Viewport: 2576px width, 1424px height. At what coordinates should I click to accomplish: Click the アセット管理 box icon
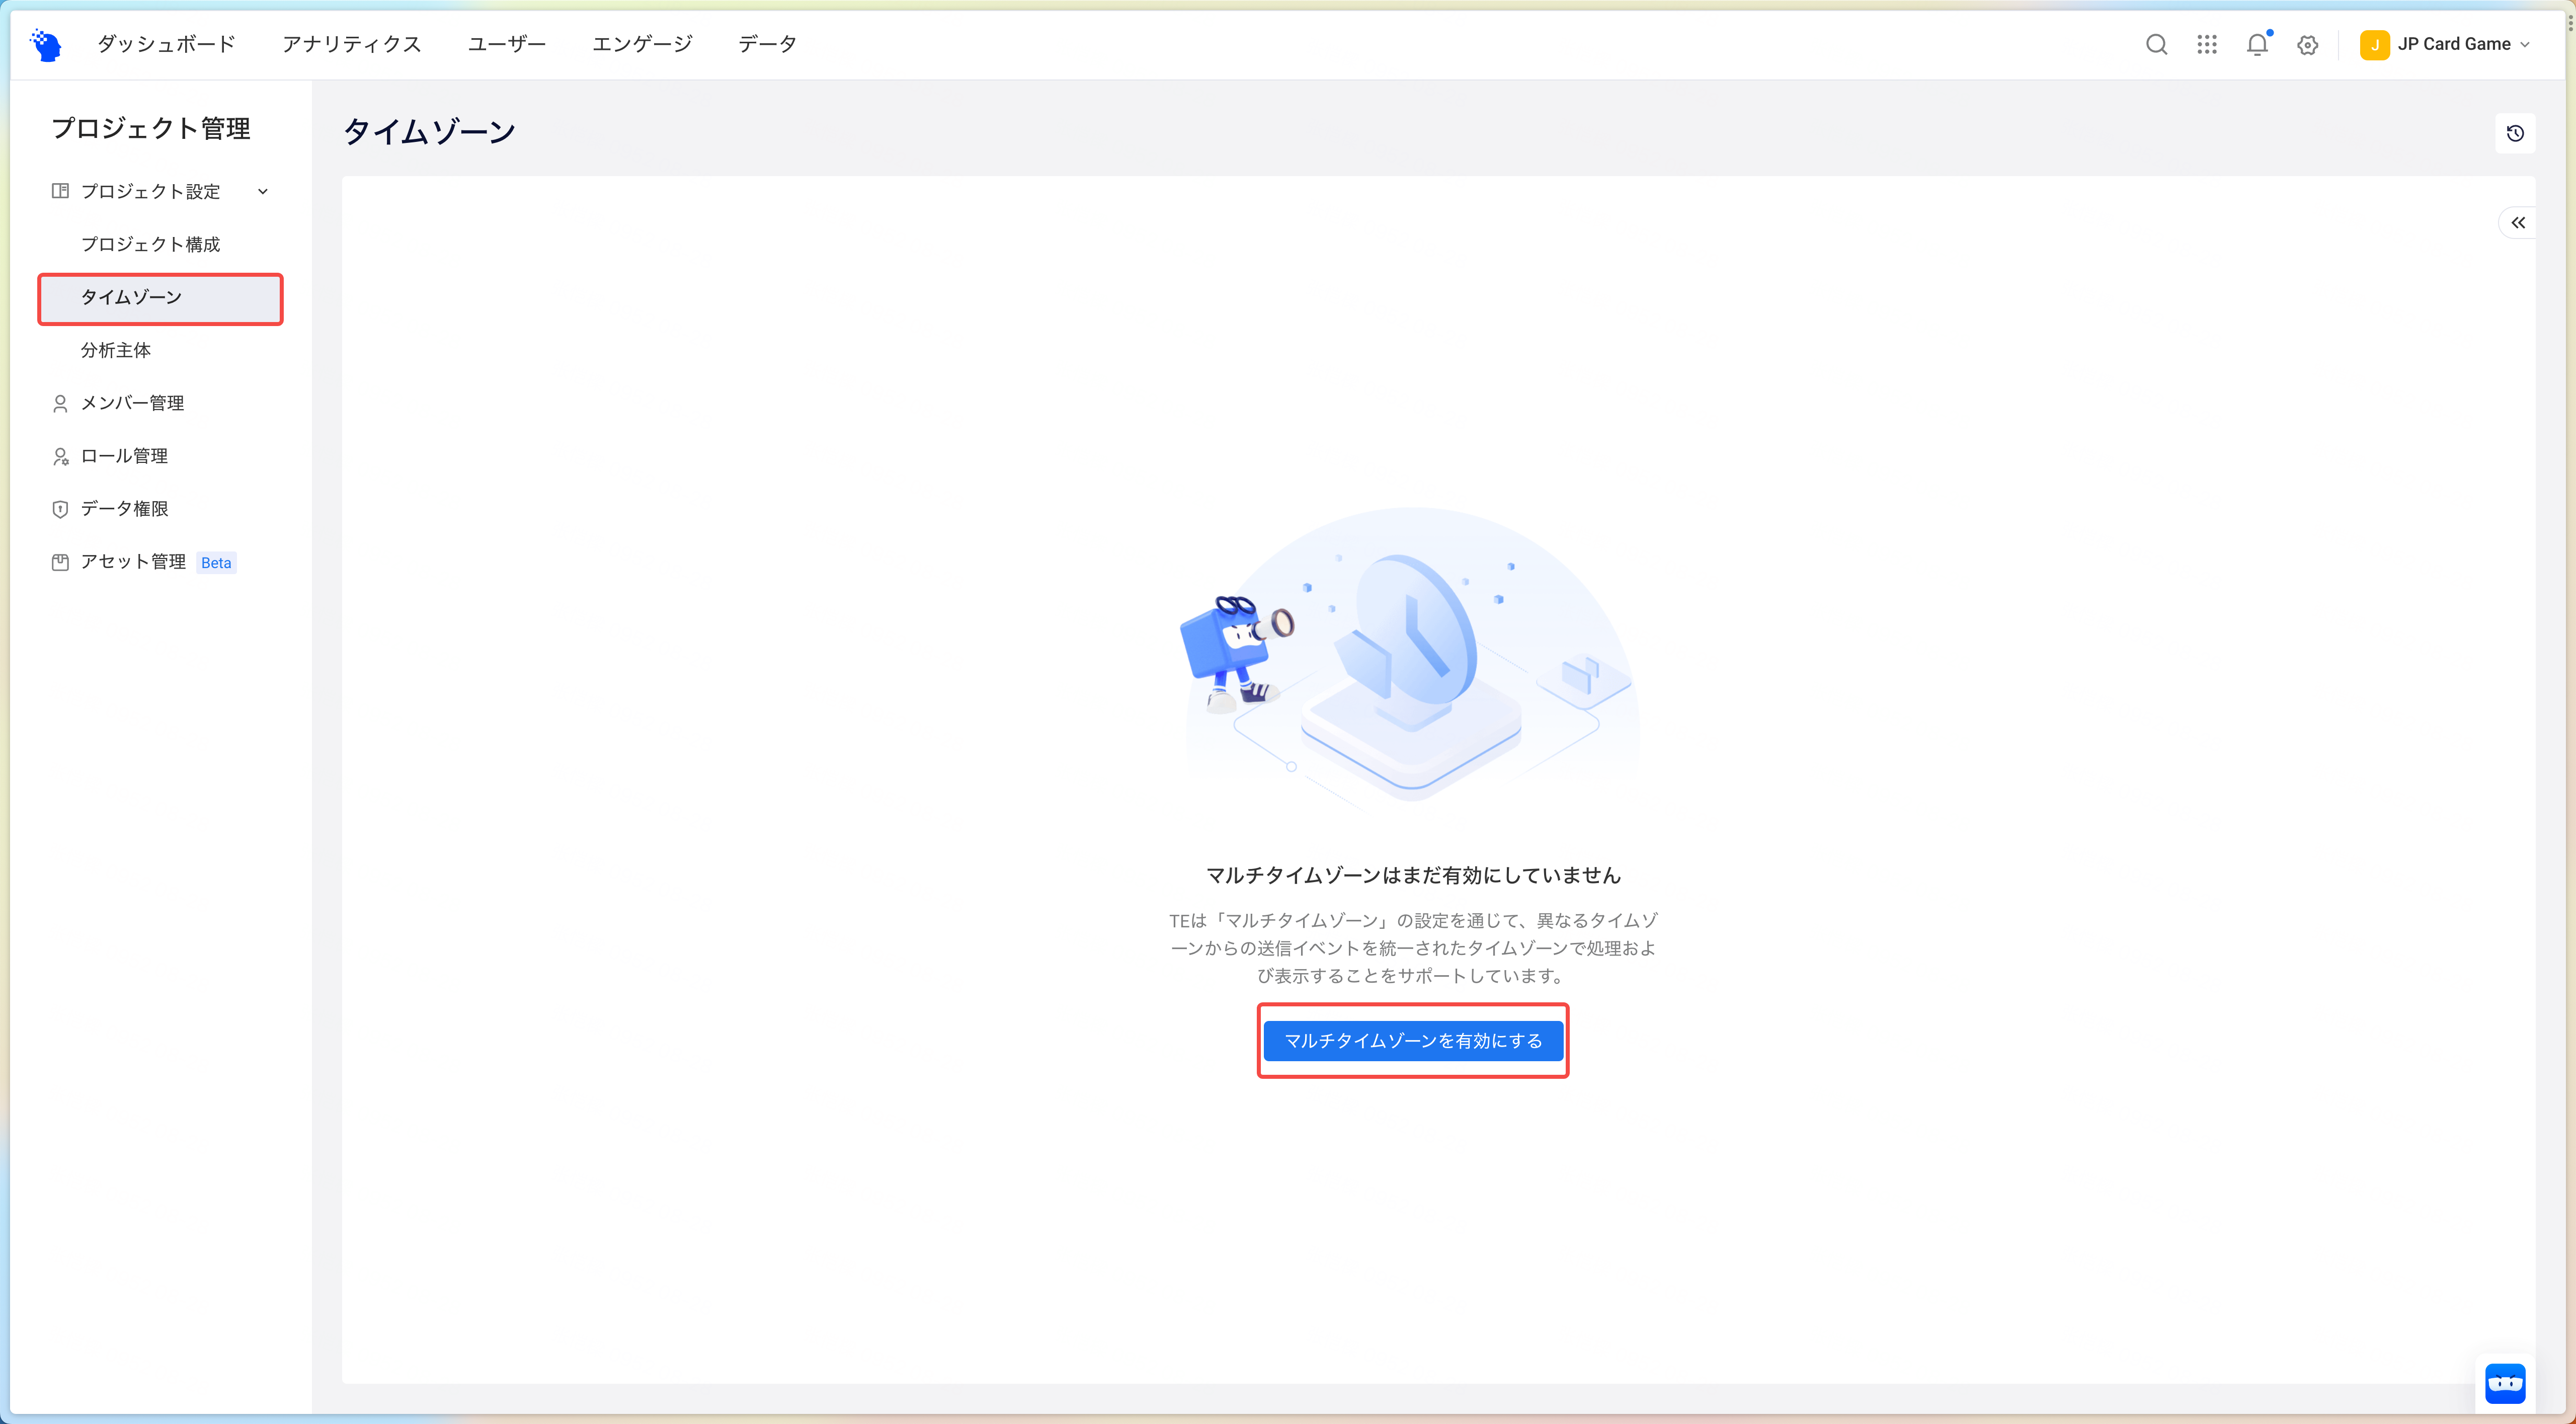point(60,562)
